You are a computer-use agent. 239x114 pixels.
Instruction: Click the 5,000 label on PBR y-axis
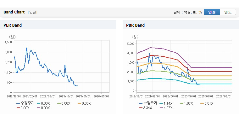[x=131, y=44]
